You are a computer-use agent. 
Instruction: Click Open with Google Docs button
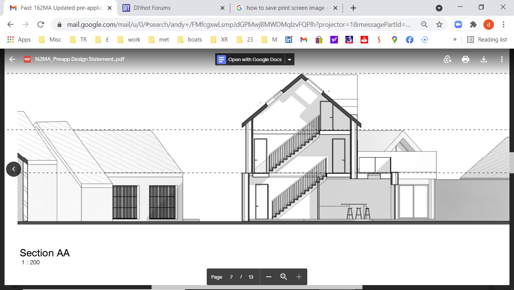pyautogui.click(x=250, y=59)
